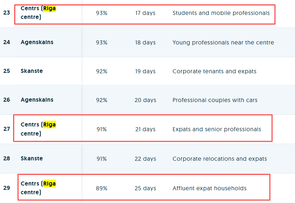Click the "89%" occupancy value
The image size is (295, 203).
click(x=102, y=188)
